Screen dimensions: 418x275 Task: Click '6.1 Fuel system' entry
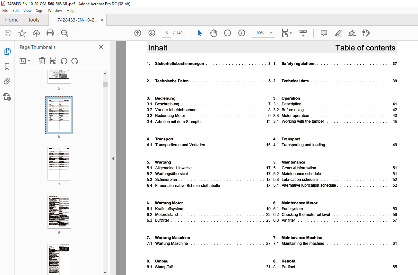pyautogui.click(x=335, y=209)
